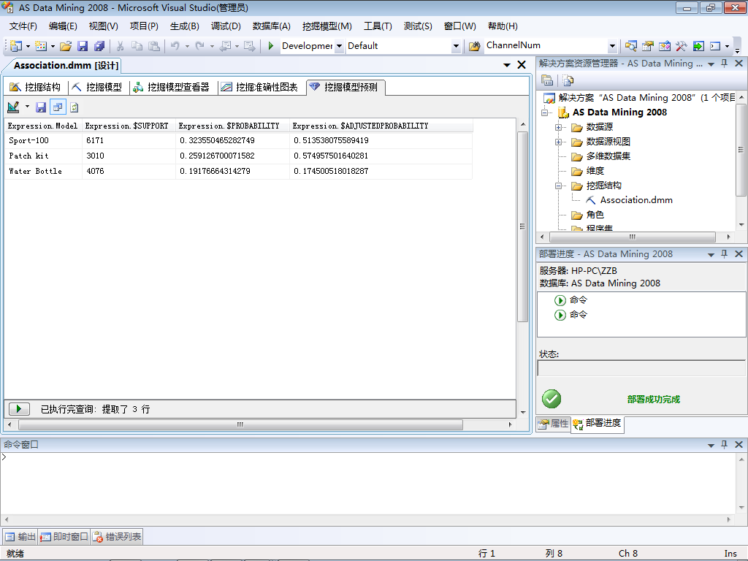Switch to the 部署进度 panel tab
Image resolution: width=748 pixels, height=561 pixels.
click(x=598, y=424)
